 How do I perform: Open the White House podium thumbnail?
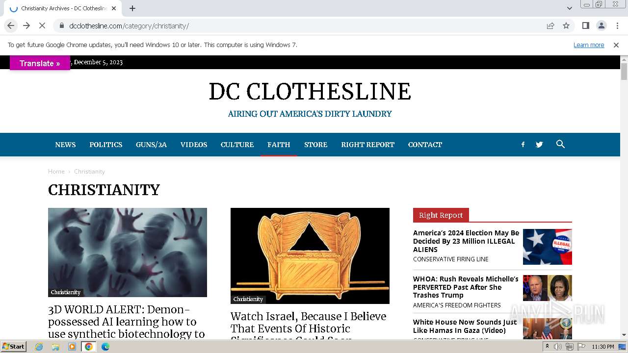(x=548, y=329)
